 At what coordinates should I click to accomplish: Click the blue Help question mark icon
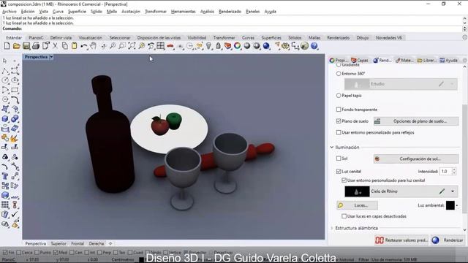click(314, 46)
